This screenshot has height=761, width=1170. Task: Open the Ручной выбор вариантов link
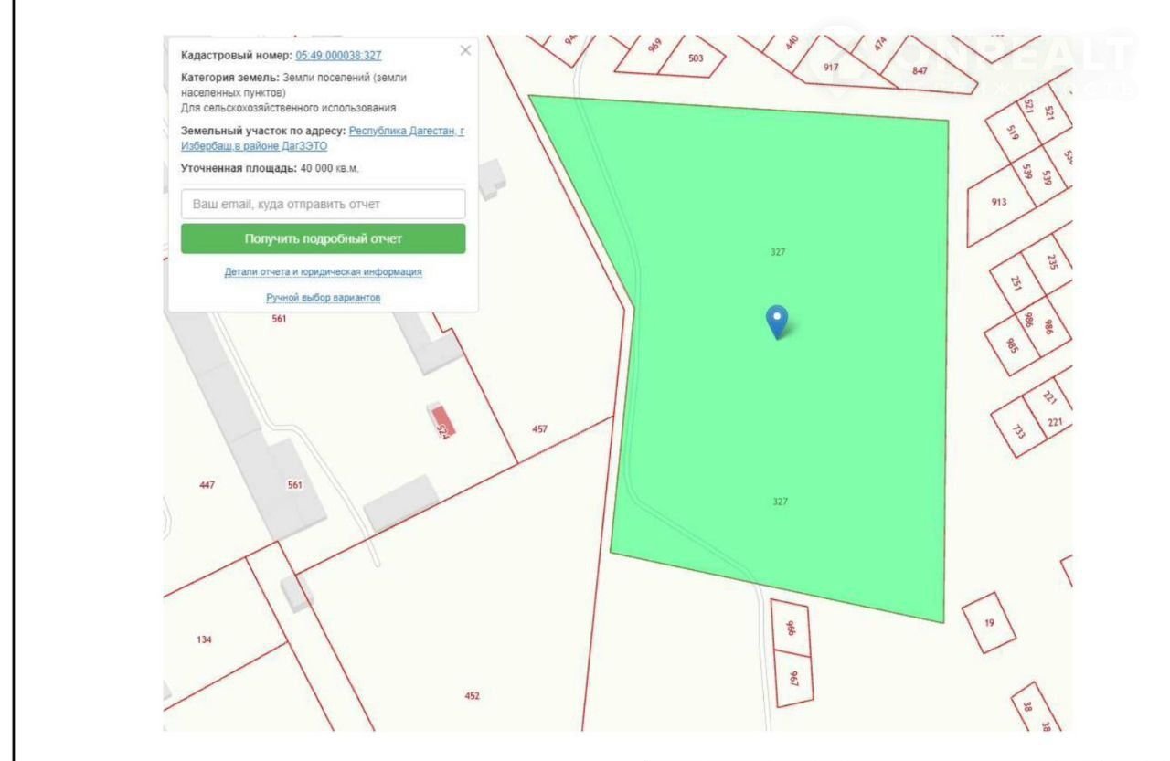tap(323, 298)
